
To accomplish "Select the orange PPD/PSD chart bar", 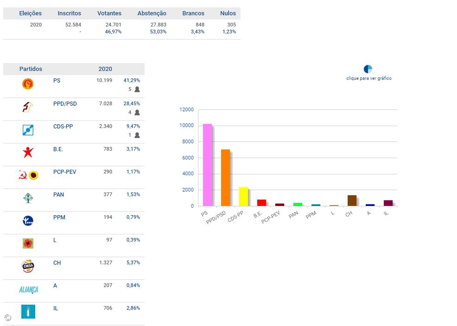I will 225,178.
